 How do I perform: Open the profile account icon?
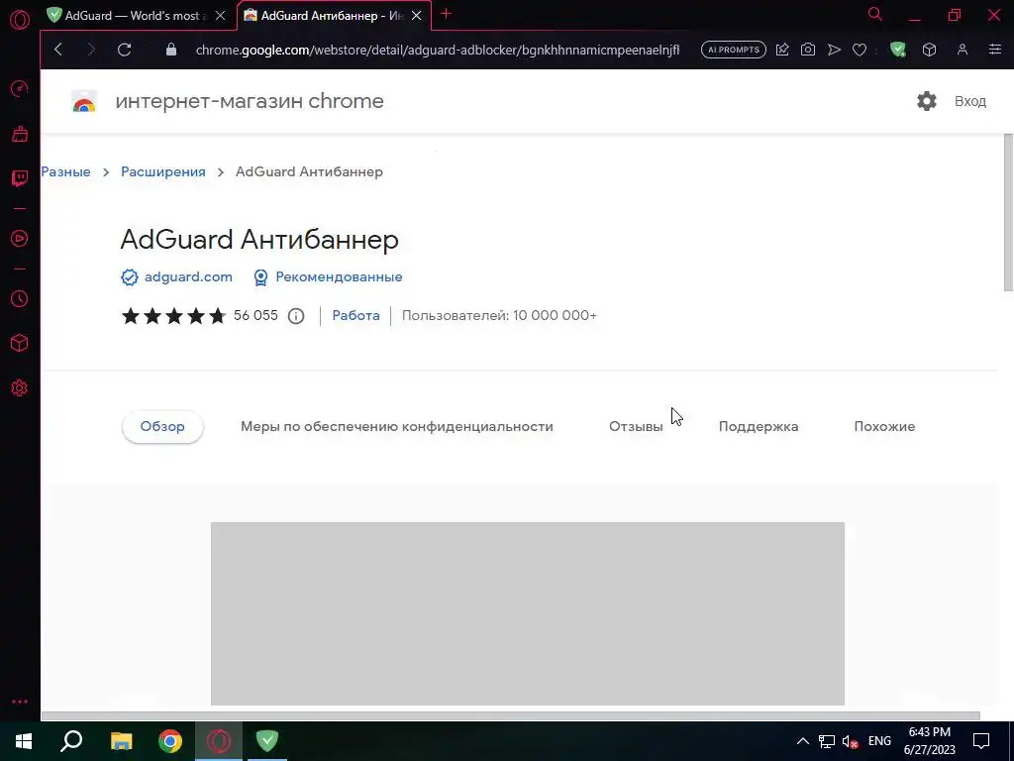coord(963,50)
